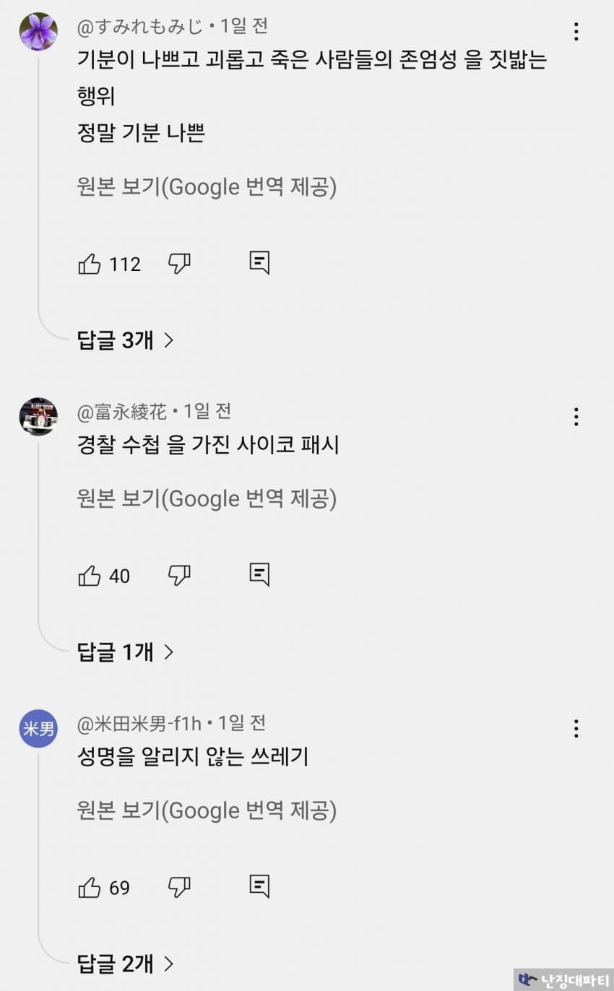Expand the 답글 3개 replies
Viewport: 614px width, 991px height.
tap(126, 340)
